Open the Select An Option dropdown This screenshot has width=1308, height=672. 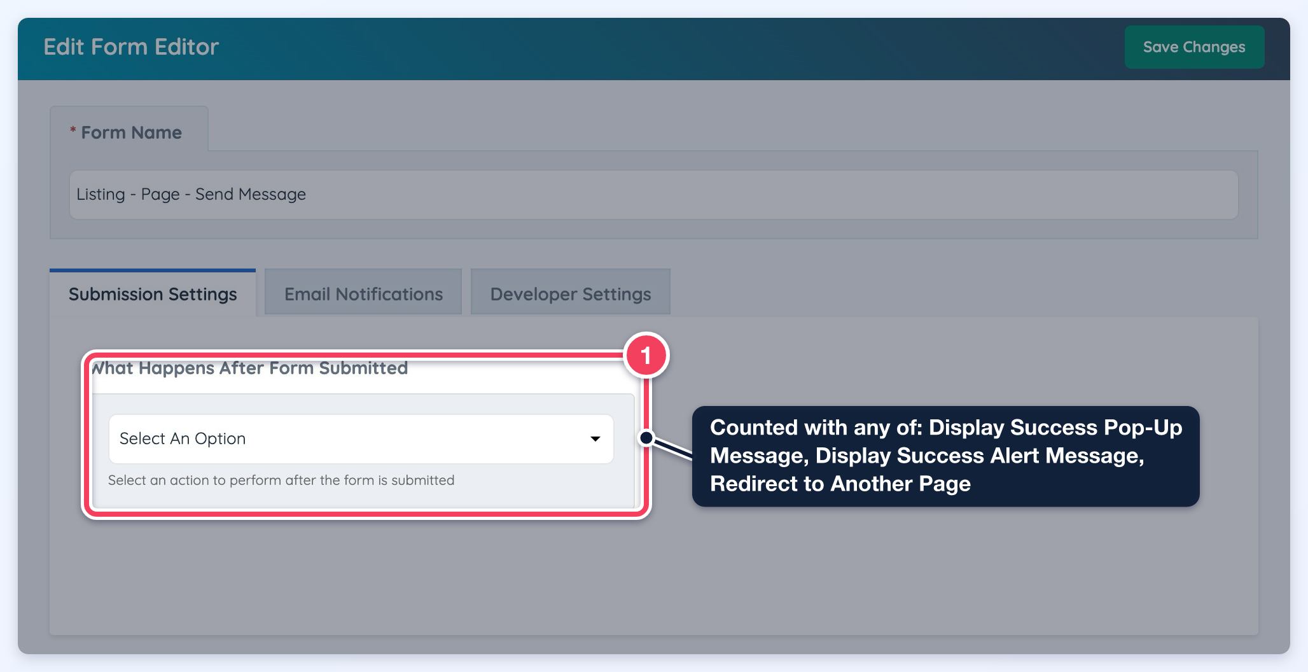361,439
